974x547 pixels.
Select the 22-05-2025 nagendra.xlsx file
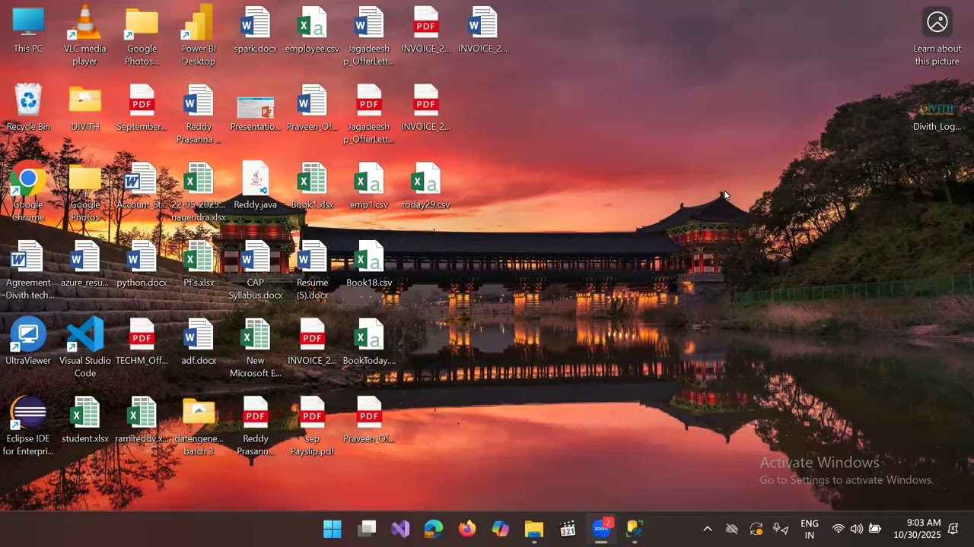click(199, 192)
